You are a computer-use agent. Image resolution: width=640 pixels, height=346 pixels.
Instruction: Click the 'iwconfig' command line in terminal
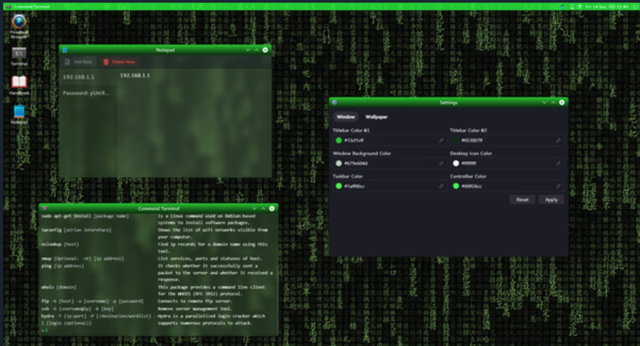(x=76, y=230)
